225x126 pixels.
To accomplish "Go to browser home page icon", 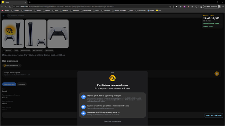I will 10,7.
